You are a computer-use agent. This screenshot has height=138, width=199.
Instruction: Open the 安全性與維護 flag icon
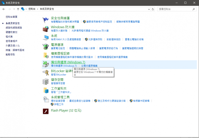(46, 20)
